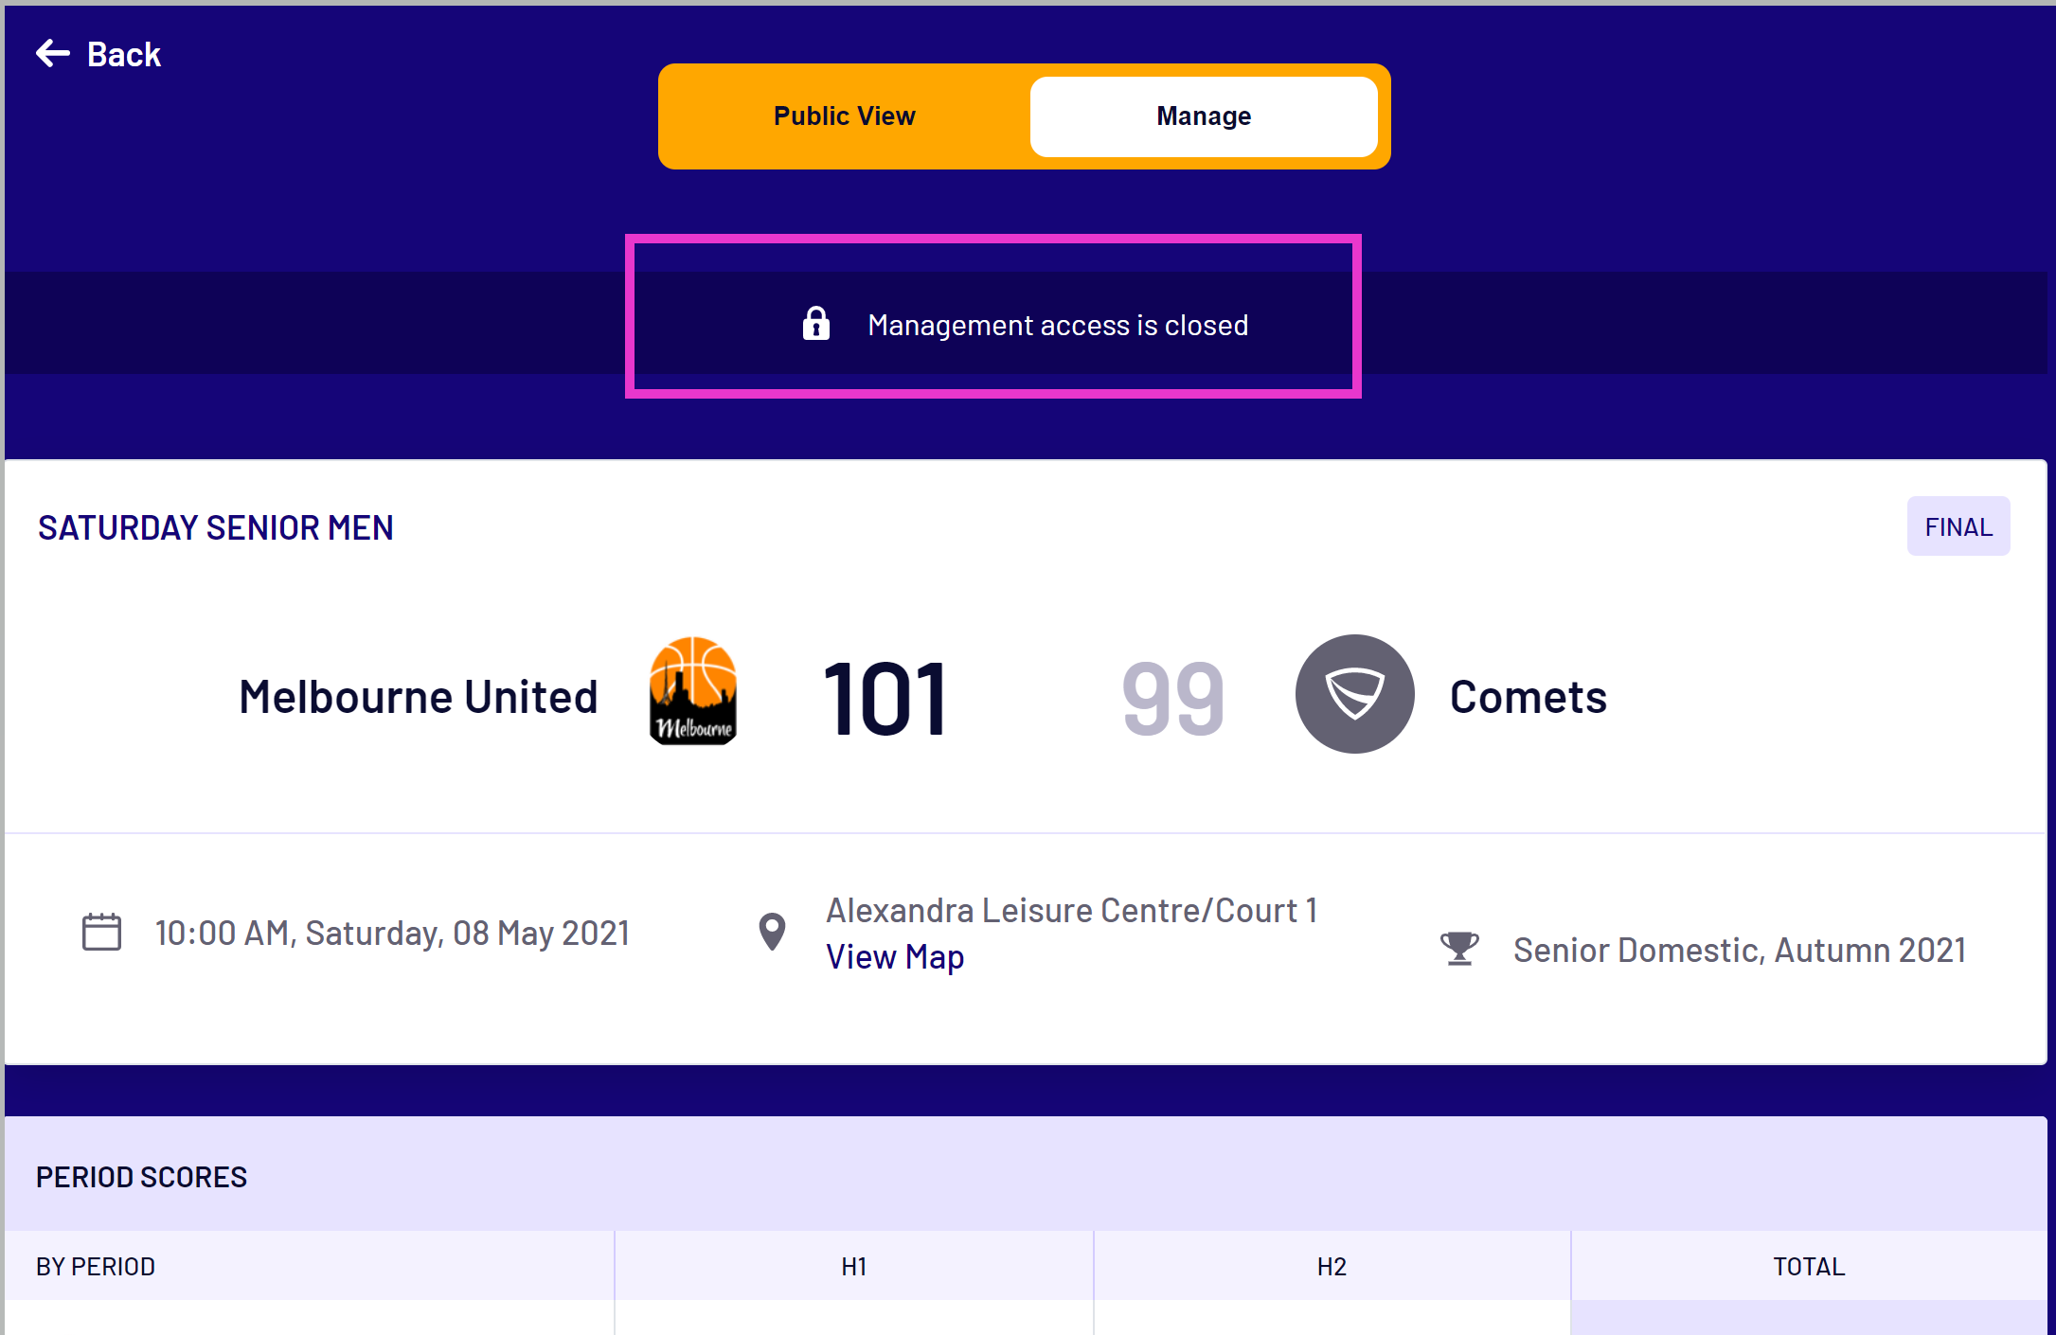Click 'Senior Domestic, Autumn 2021' competition text
The image size is (2056, 1335).
click(x=1740, y=950)
